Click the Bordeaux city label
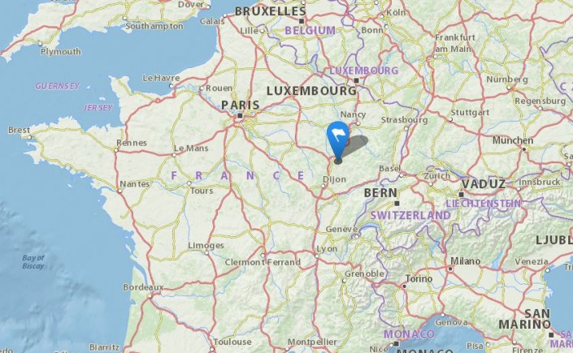Screen dimensions: 573x353 point(143,287)
